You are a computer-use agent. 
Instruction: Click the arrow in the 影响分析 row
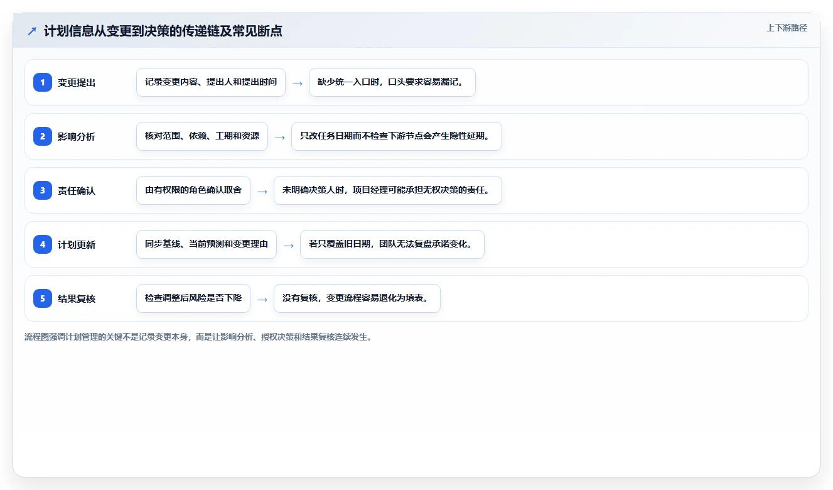pyautogui.click(x=280, y=137)
